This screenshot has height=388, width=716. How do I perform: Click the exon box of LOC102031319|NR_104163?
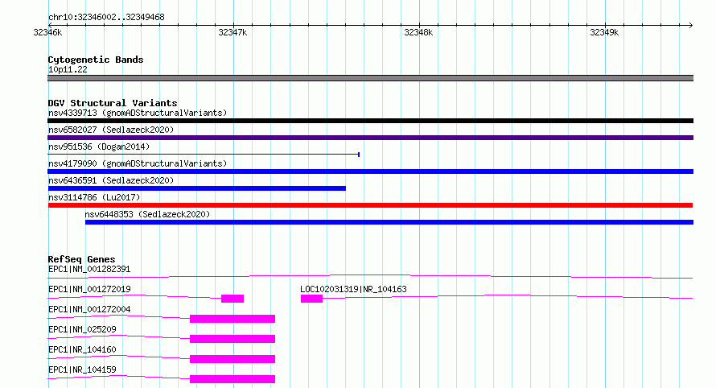[312, 299]
